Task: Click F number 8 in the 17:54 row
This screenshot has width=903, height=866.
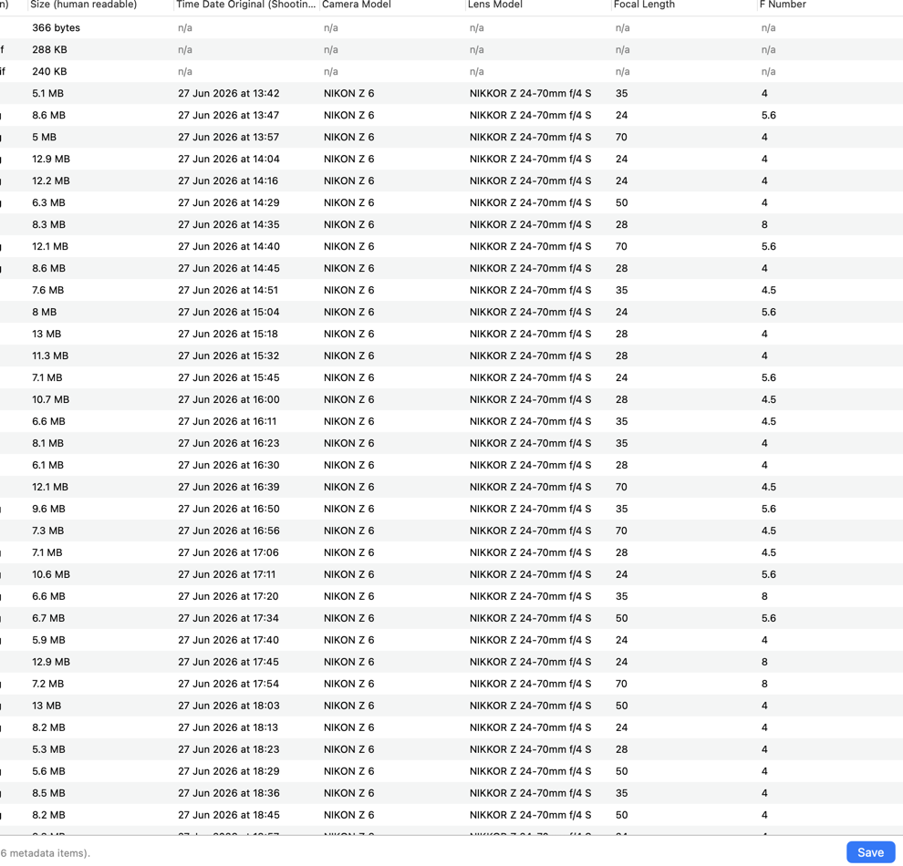Action: pos(764,684)
